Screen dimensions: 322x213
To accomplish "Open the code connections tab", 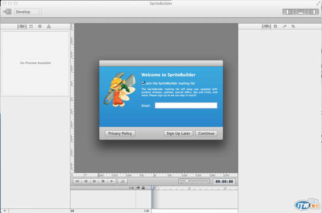I will 275,26.
